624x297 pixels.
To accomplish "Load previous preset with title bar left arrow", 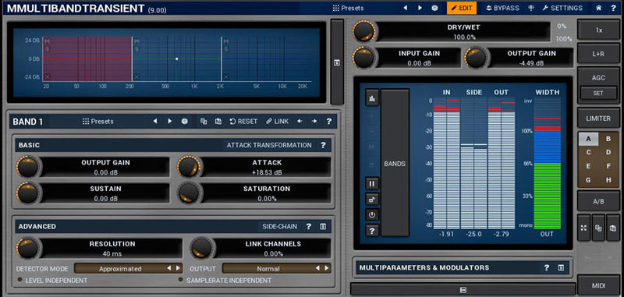I will tap(405, 8).
